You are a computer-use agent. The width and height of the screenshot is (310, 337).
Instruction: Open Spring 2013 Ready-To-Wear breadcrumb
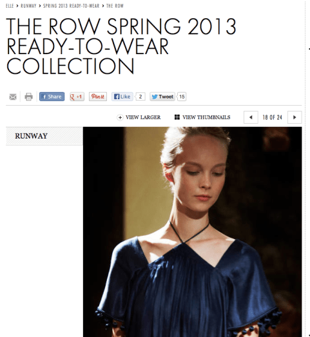point(71,6)
